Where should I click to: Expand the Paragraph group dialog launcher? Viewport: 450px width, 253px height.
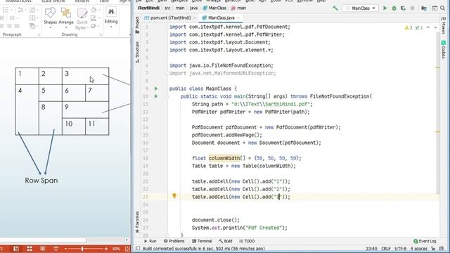coord(39,34)
